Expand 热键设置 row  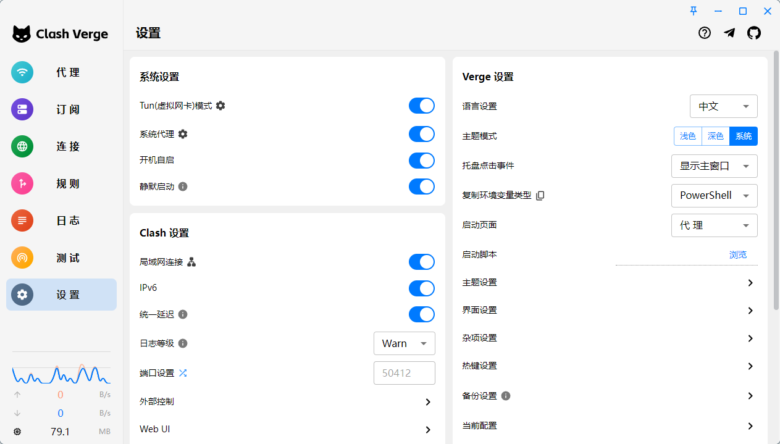[x=610, y=366]
